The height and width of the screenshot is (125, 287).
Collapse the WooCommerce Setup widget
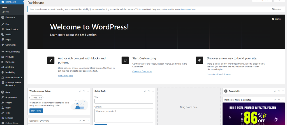[88, 91]
